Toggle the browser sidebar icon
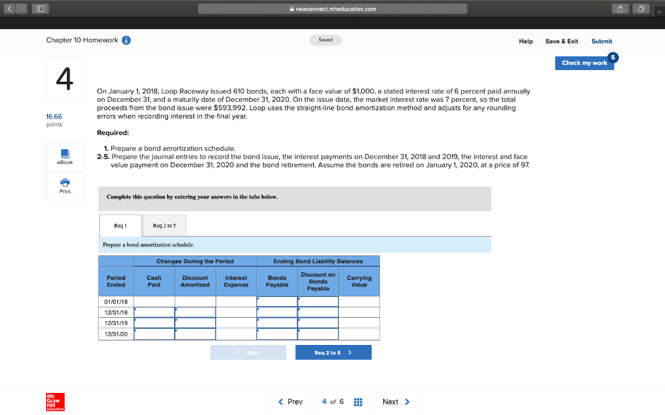The width and height of the screenshot is (665, 415). (x=40, y=8)
